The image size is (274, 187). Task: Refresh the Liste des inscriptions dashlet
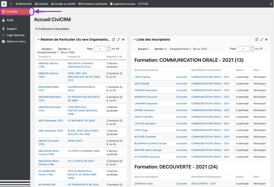[x=257, y=40]
